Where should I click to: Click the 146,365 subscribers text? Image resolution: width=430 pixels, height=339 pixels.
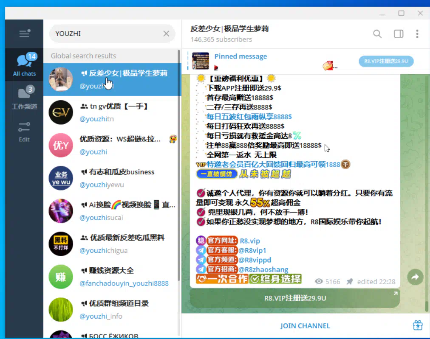(221, 39)
